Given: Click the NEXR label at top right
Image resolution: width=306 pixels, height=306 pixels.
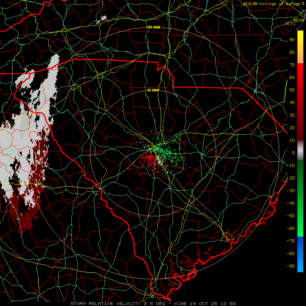Looking at the screenshot, I should (x=299, y=20).
